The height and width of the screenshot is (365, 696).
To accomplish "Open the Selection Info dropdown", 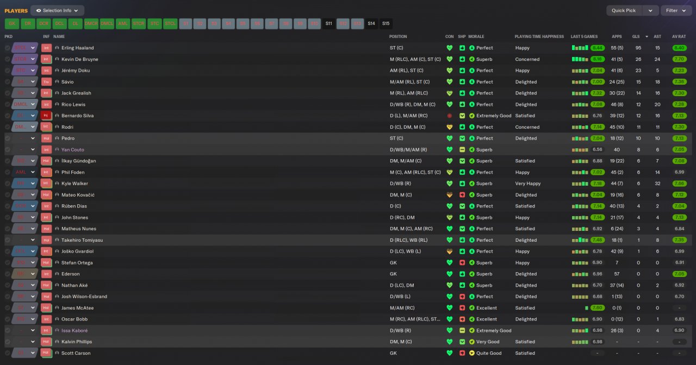I will point(57,10).
